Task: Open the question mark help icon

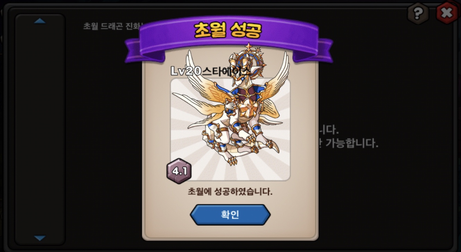Action: (x=418, y=13)
